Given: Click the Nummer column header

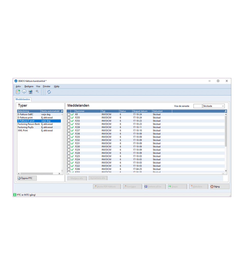Looking at the screenshot, I should tap(88, 111).
